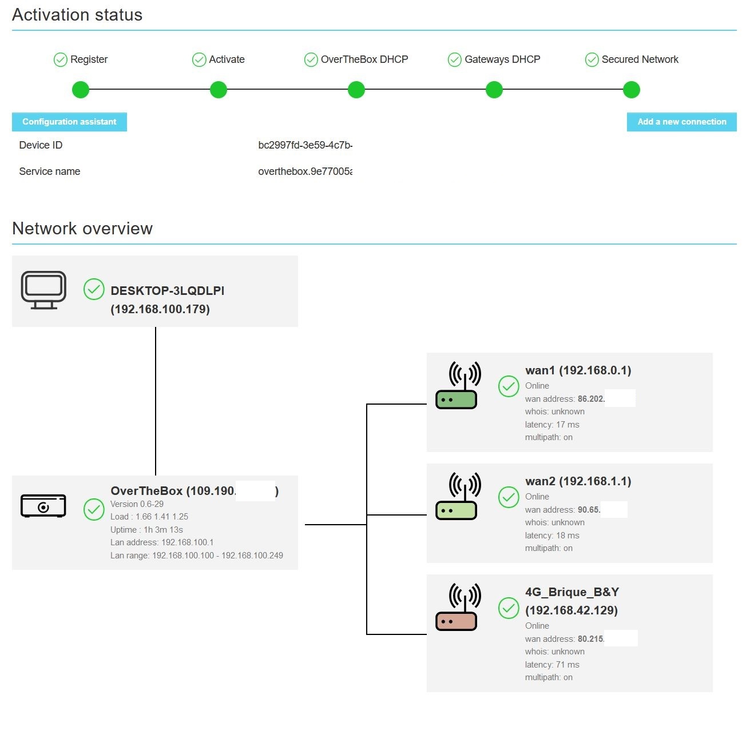
Task: Click the DESKTOP-3LQDLPI status checkmark
Action: (x=94, y=290)
